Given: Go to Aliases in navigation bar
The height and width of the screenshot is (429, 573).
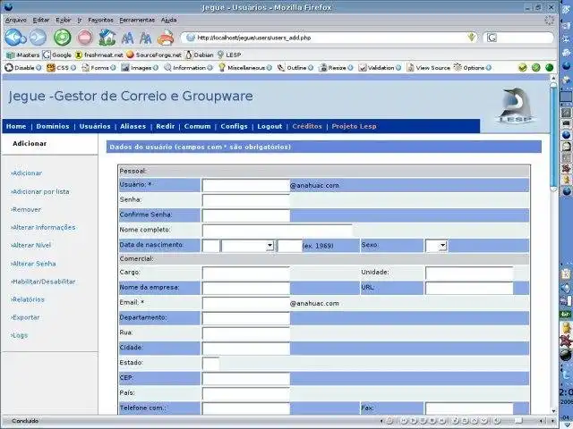Looking at the screenshot, I should pyautogui.click(x=133, y=126).
